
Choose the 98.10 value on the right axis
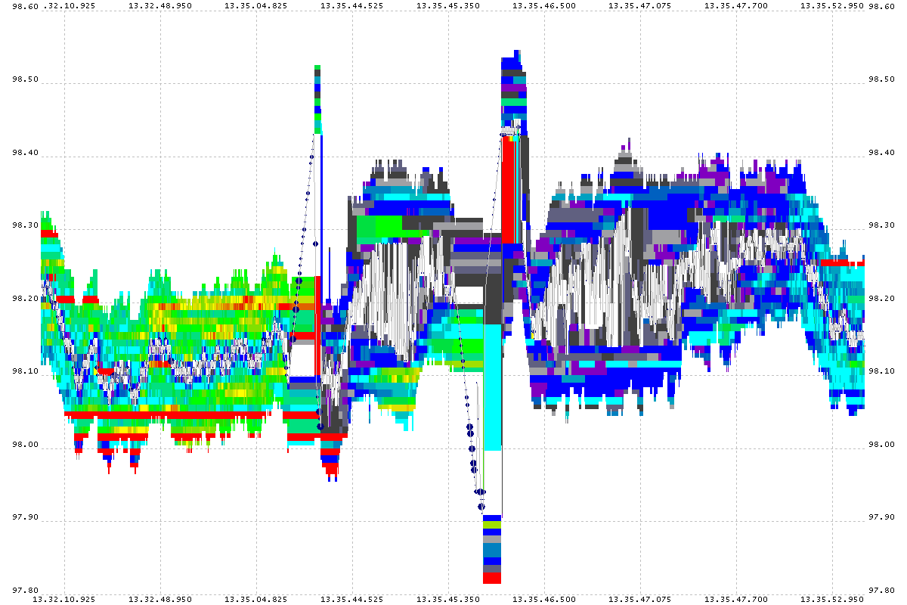[881, 371]
